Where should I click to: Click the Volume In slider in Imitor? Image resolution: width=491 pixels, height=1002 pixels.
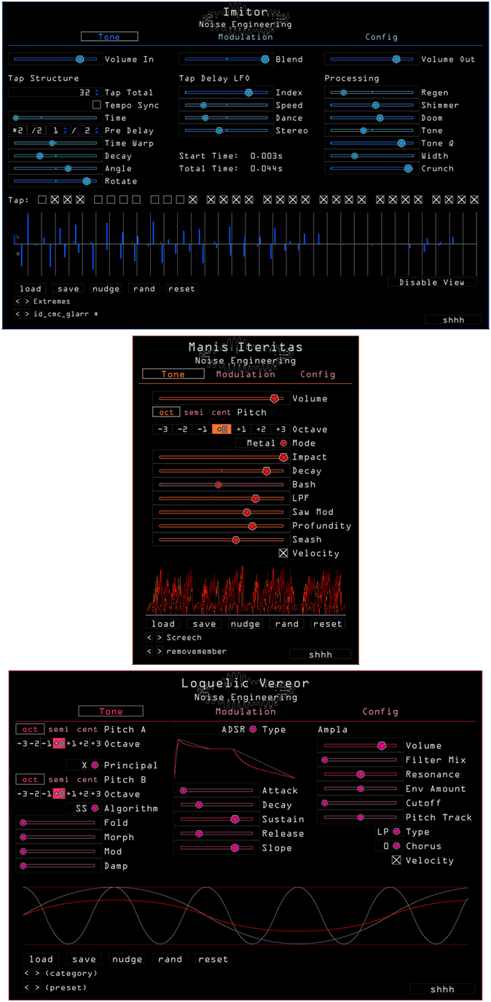55,59
